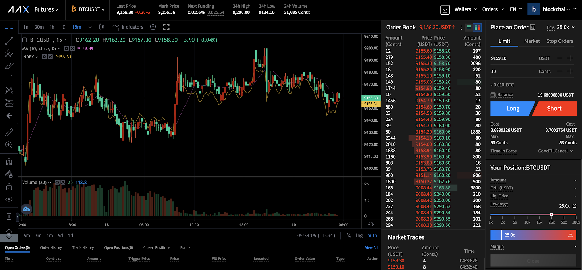Open MA indicator settings gear
Screen dimensions: 582x270
click(x=67, y=49)
